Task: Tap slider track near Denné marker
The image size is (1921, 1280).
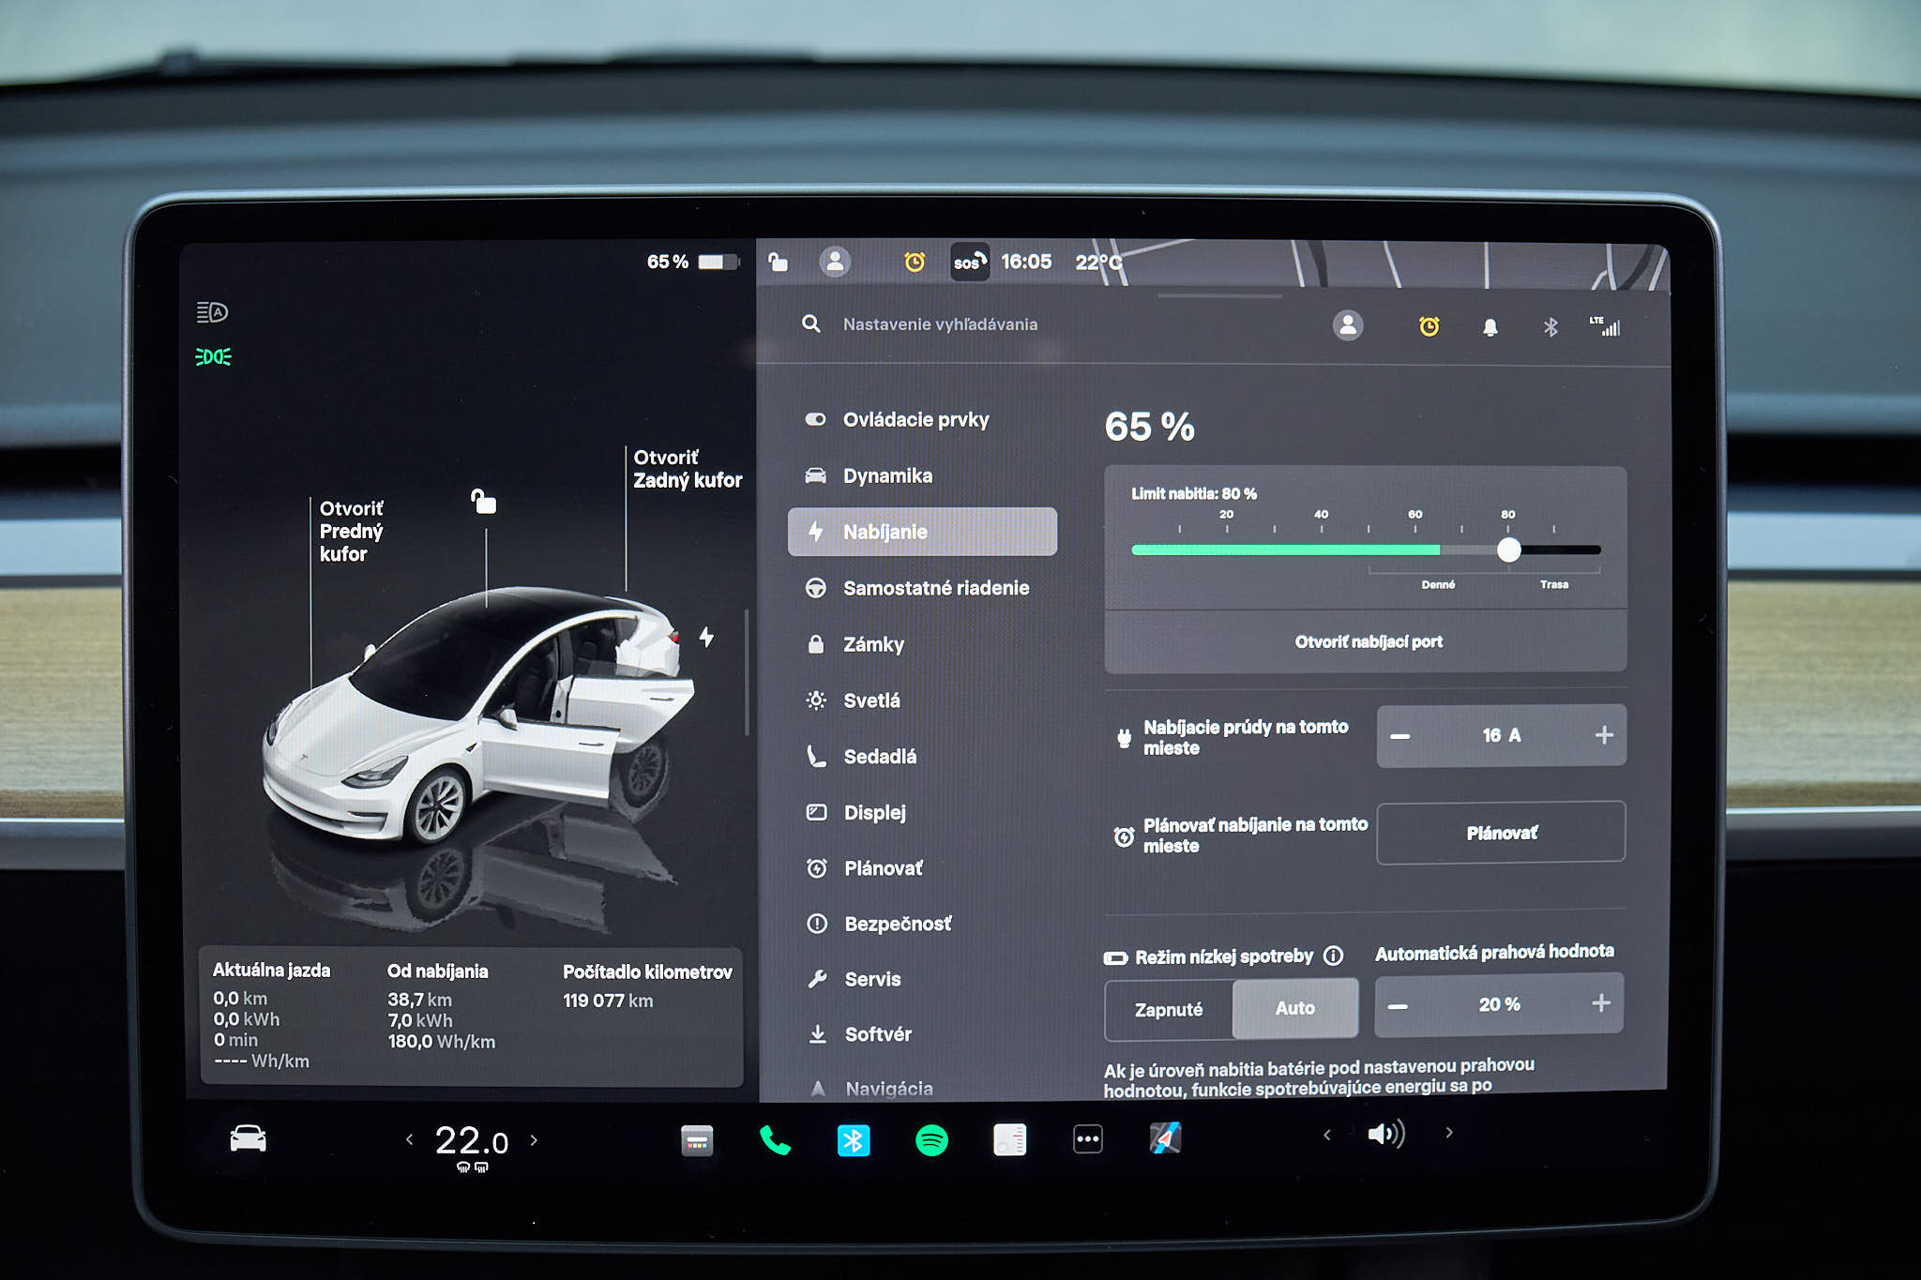Action: (1438, 550)
